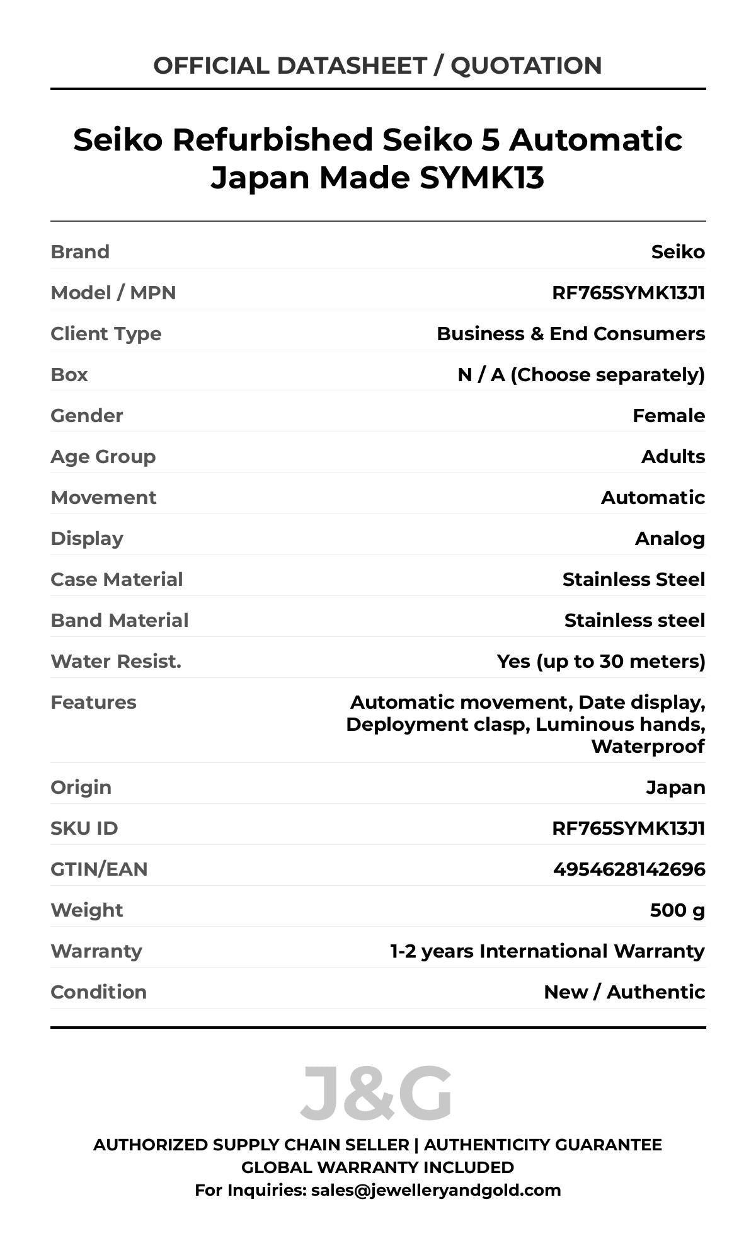Screen dimensions: 756x1260
Task: Click the Features description text
Action: point(526,724)
